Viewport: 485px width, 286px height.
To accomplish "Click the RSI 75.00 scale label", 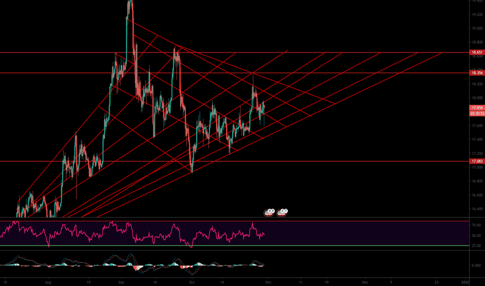I will tap(477, 225).
